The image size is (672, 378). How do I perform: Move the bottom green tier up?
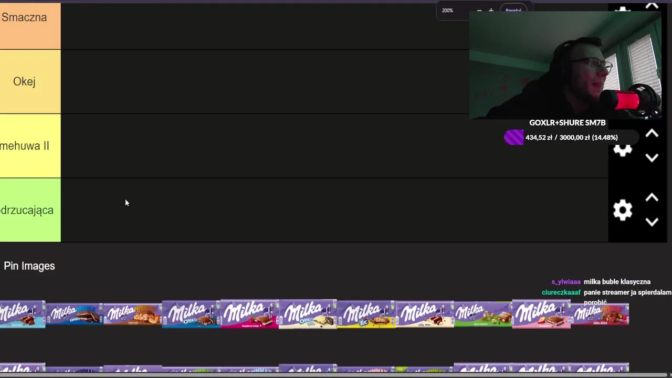652,198
